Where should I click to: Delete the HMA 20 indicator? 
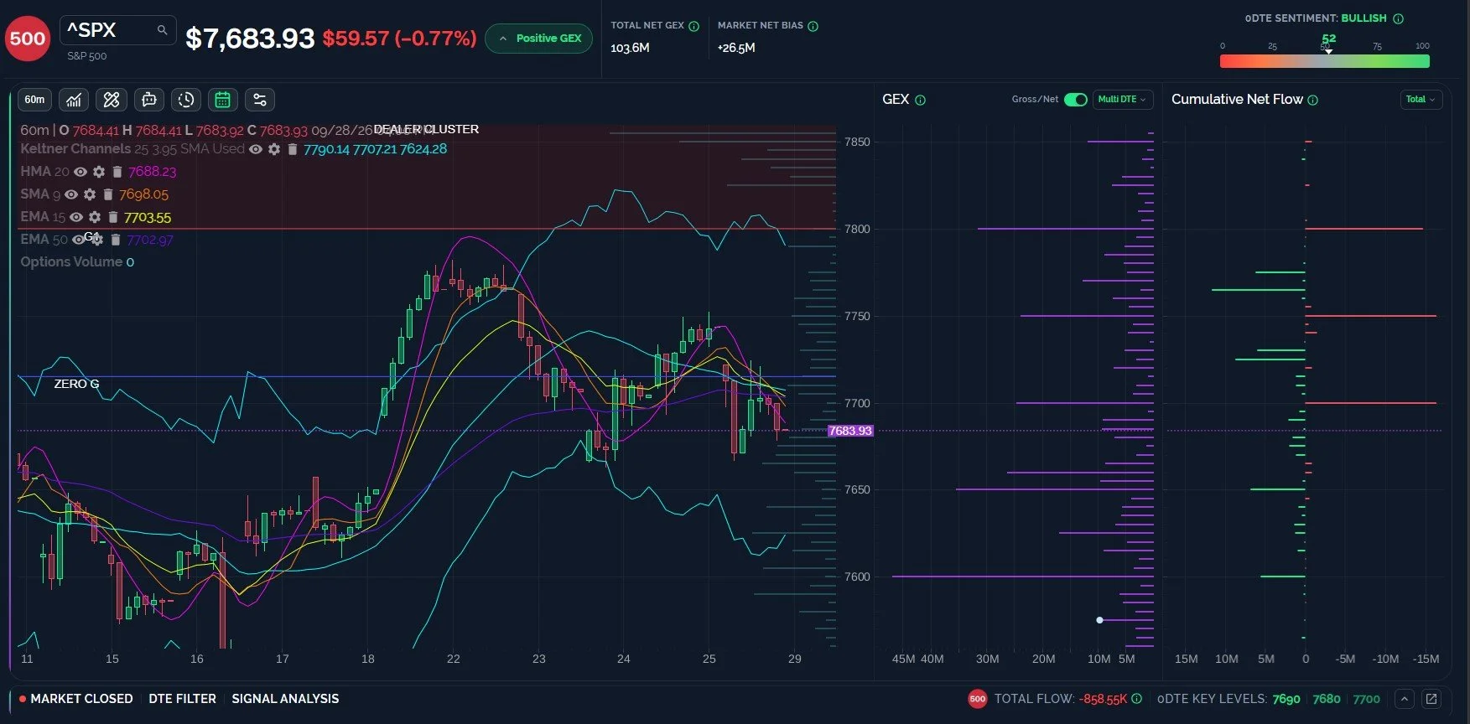click(x=117, y=172)
